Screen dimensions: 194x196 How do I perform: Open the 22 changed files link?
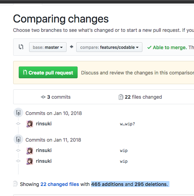[60, 184]
